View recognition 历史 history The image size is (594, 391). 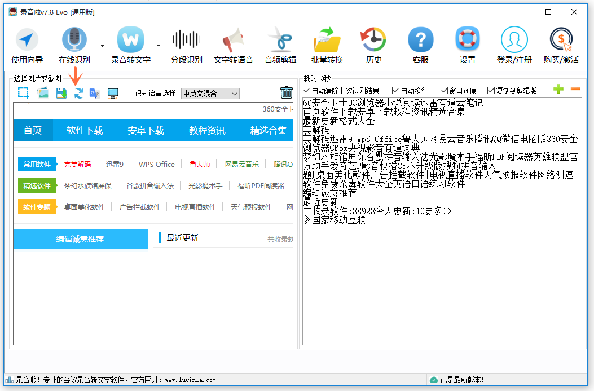[372, 42]
